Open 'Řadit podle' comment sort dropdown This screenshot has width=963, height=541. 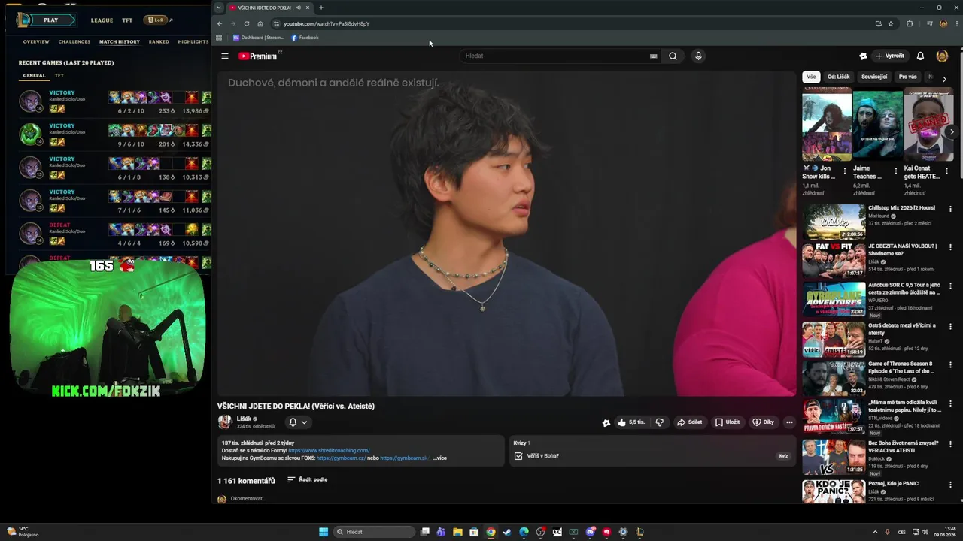click(x=308, y=479)
